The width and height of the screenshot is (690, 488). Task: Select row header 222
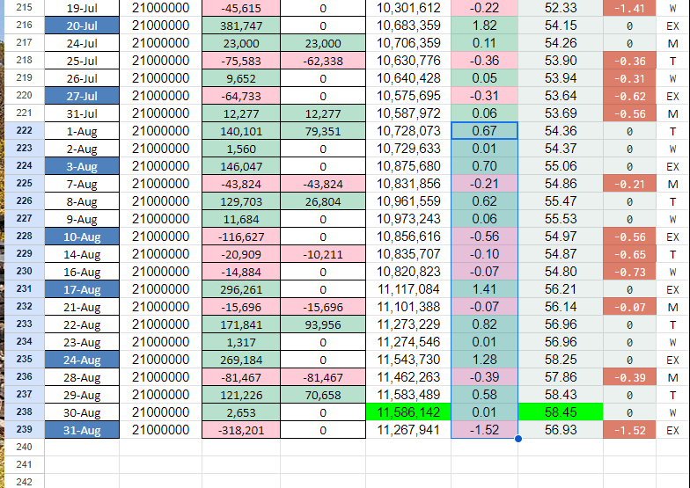coord(25,130)
